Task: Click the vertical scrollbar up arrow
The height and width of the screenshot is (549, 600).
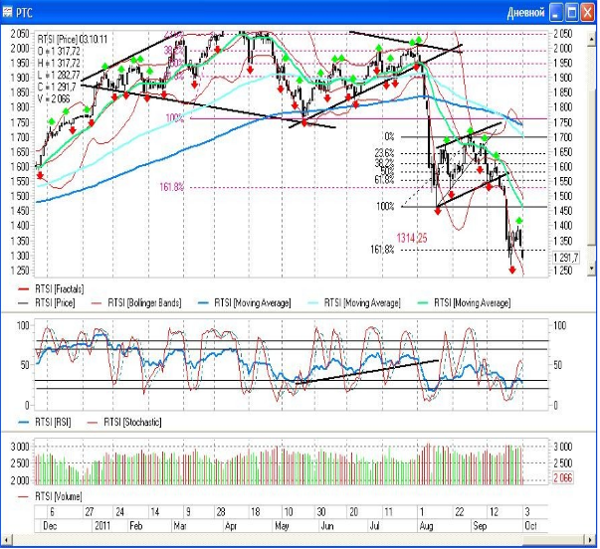Action: (x=592, y=39)
